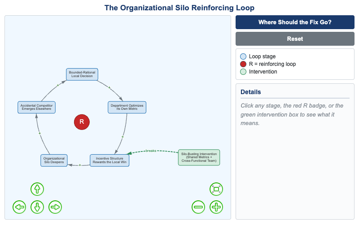
Task: Pan the diagram left with the left arrow
Action: coord(19,207)
